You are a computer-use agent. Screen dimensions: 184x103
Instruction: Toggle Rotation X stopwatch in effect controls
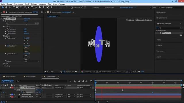tap(8, 38)
